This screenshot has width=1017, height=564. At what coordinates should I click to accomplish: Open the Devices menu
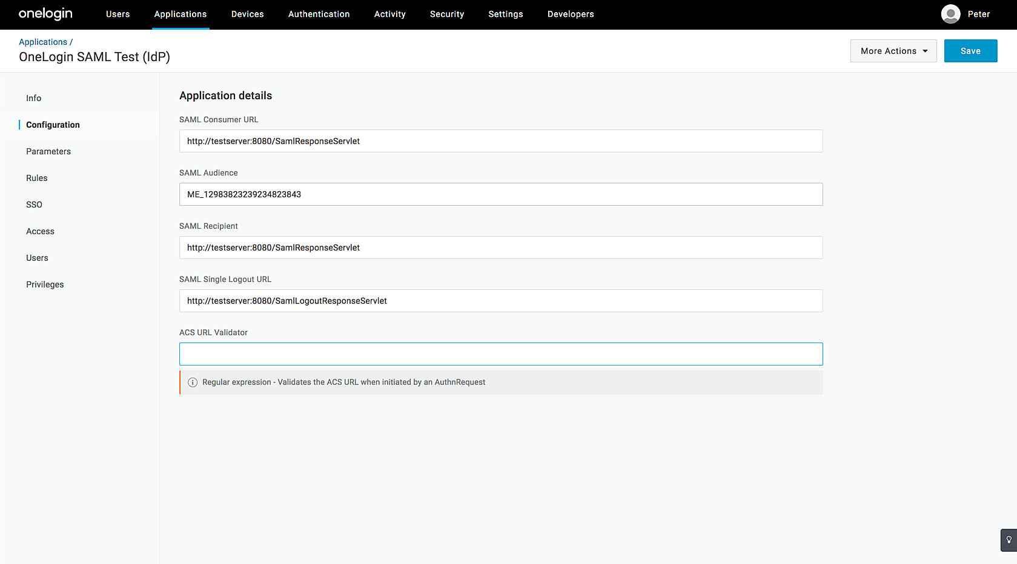click(x=247, y=14)
